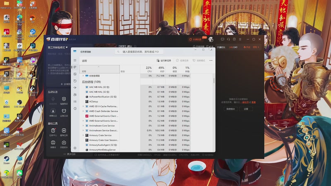
Task: Open the OBS Studio desktop shortcut
Action: click(19, 104)
